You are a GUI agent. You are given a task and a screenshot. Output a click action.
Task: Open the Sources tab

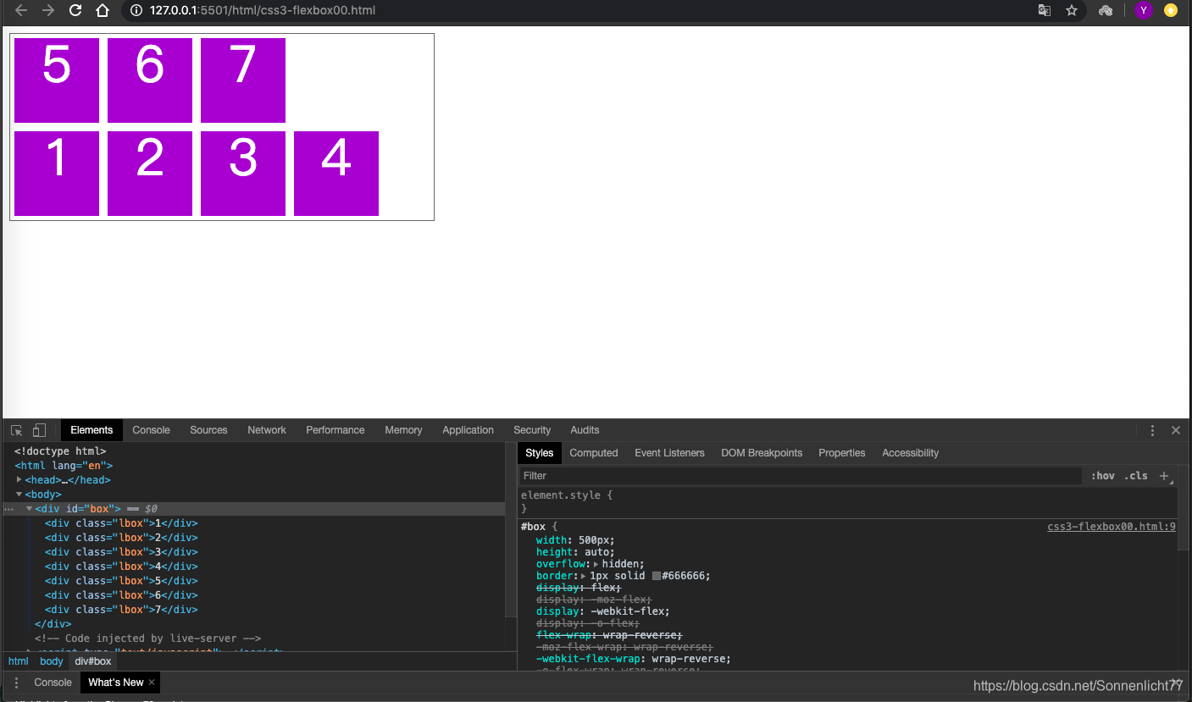tap(208, 430)
